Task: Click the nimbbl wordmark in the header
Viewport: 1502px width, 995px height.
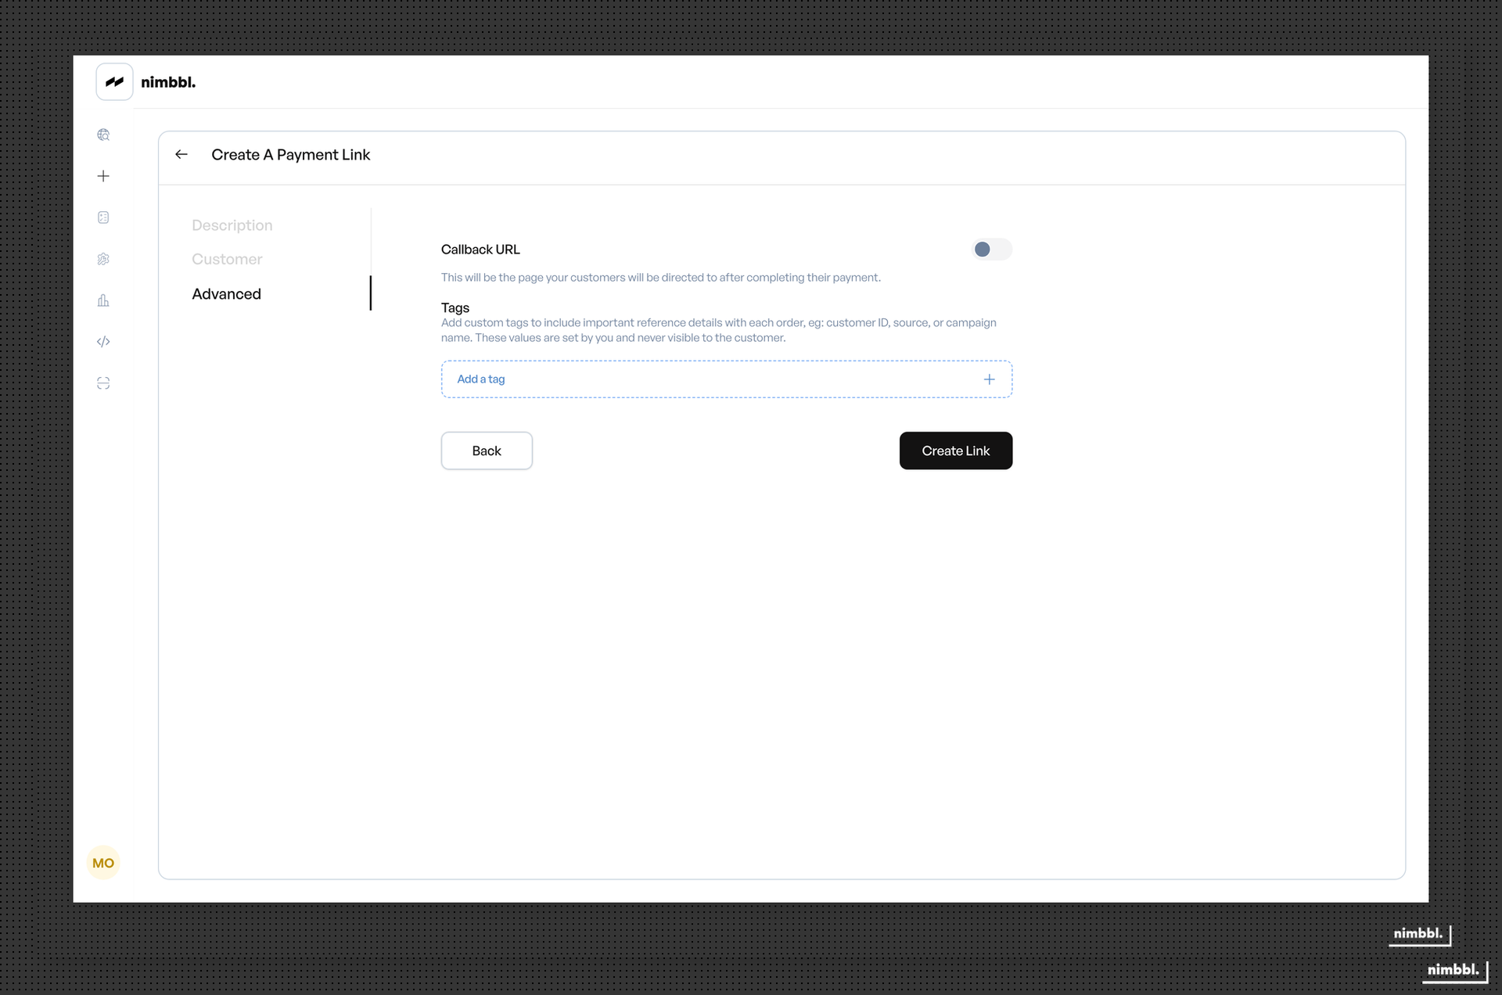Action: pyautogui.click(x=167, y=81)
